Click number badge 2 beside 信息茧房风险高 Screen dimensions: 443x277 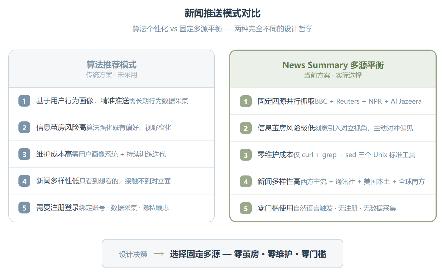[x=24, y=127]
